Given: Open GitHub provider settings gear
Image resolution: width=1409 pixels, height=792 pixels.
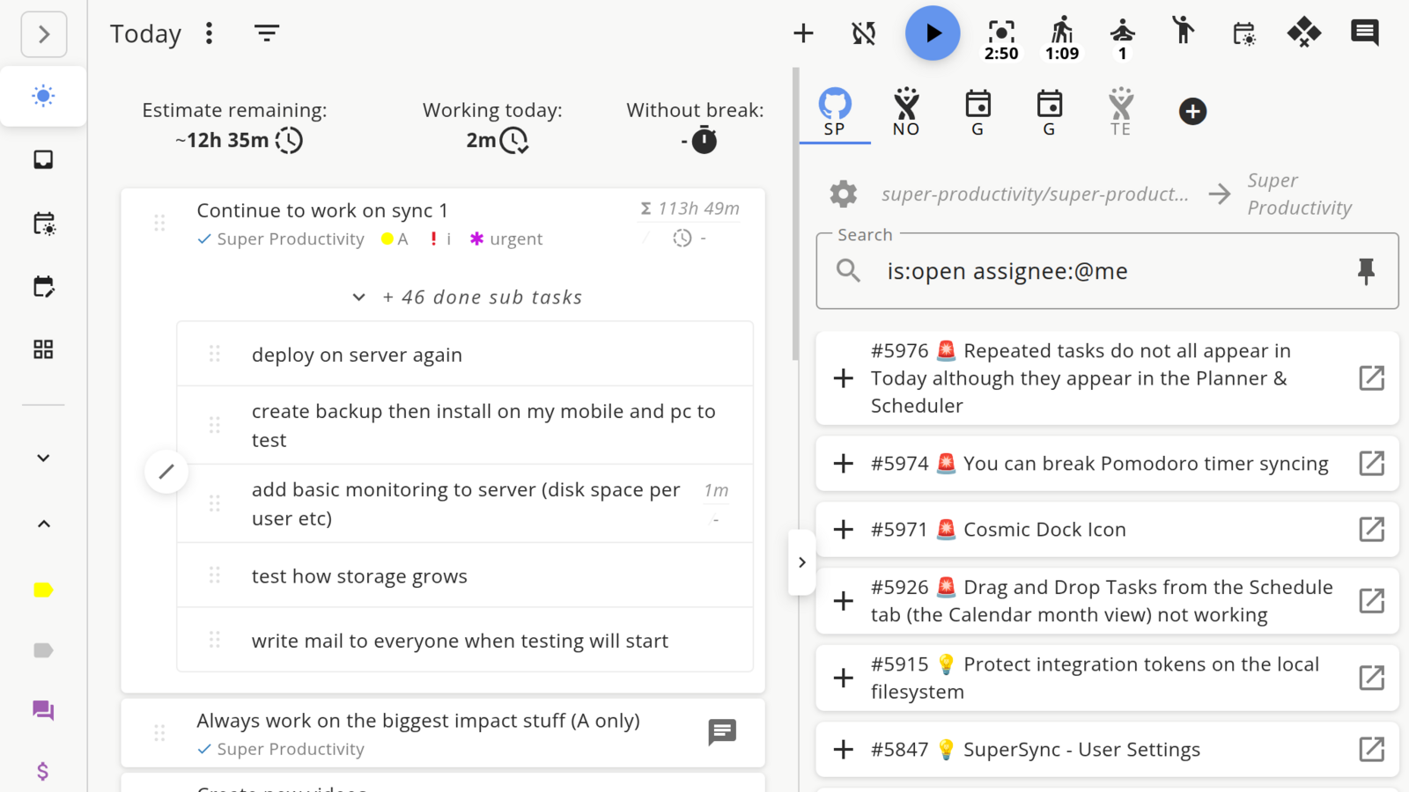Looking at the screenshot, I should pos(844,194).
